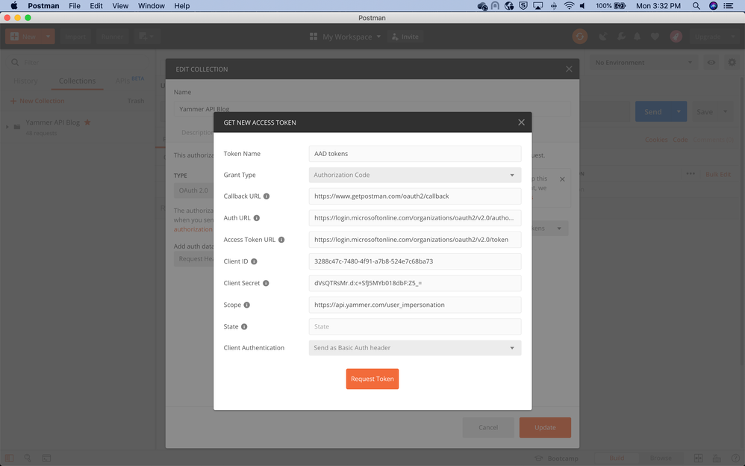Viewport: 745px width, 466px height.
Task: Click the State input field
Action: pyautogui.click(x=415, y=326)
